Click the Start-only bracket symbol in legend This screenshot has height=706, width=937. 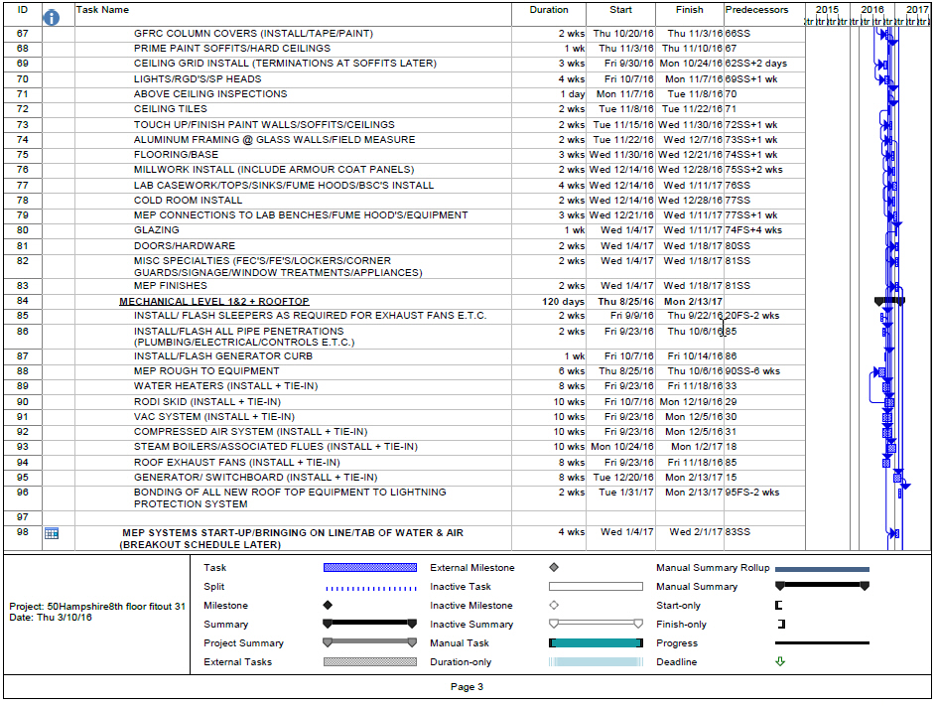[779, 606]
